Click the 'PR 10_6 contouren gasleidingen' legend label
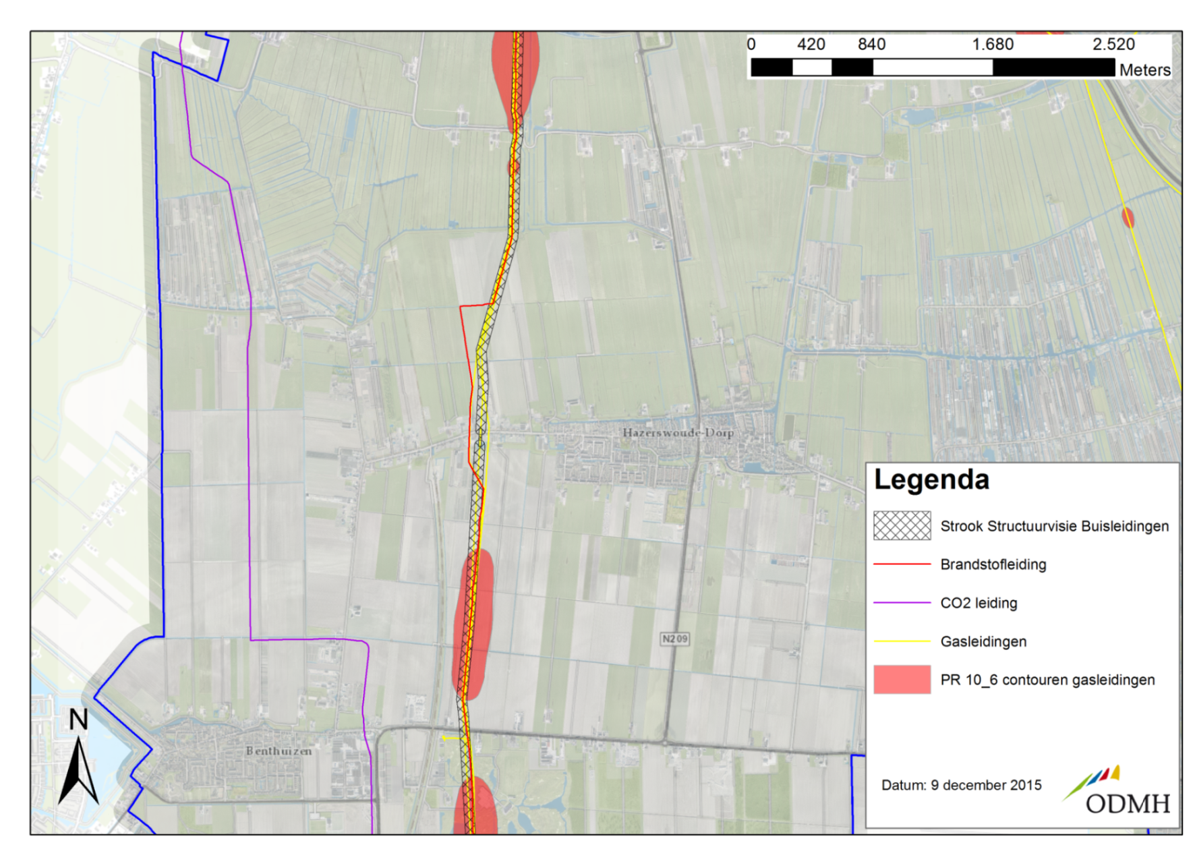The image size is (1197, 847). 1047,680
